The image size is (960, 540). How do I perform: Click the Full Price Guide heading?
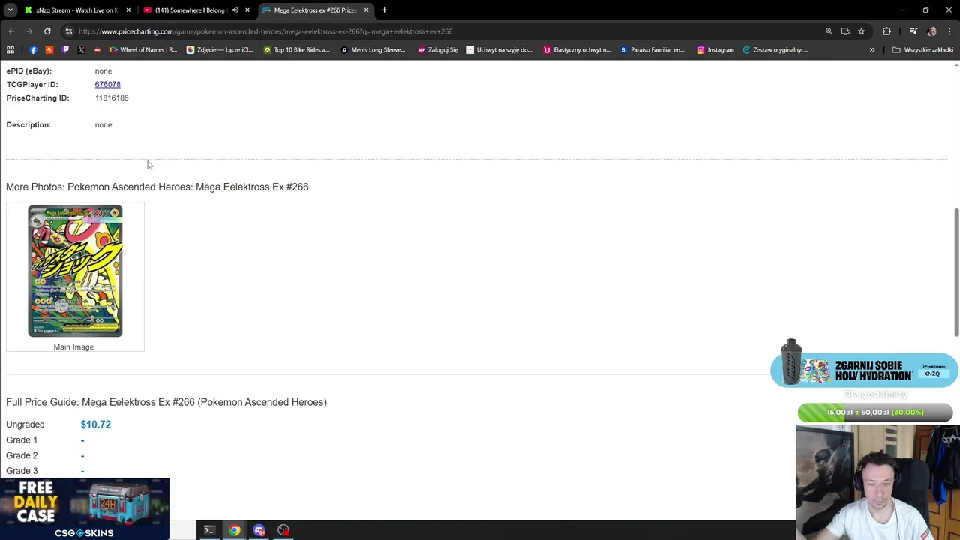click(x=166, y=402)
